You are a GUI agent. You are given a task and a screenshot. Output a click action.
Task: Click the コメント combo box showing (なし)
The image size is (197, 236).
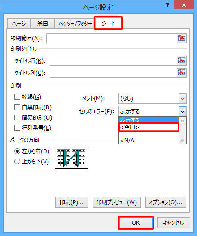coord(149,99)
